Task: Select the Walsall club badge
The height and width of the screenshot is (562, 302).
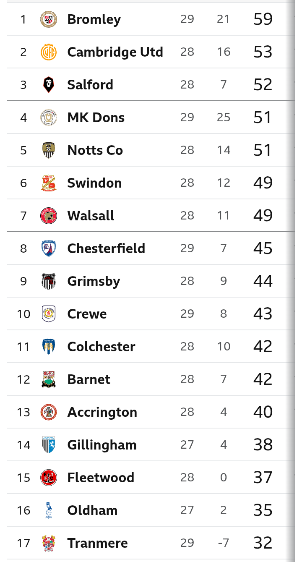Action: tap(49, 216)
